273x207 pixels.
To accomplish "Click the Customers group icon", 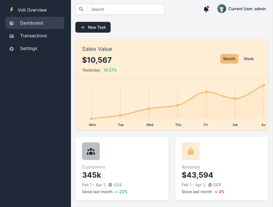I will click(x=91, y=151).
